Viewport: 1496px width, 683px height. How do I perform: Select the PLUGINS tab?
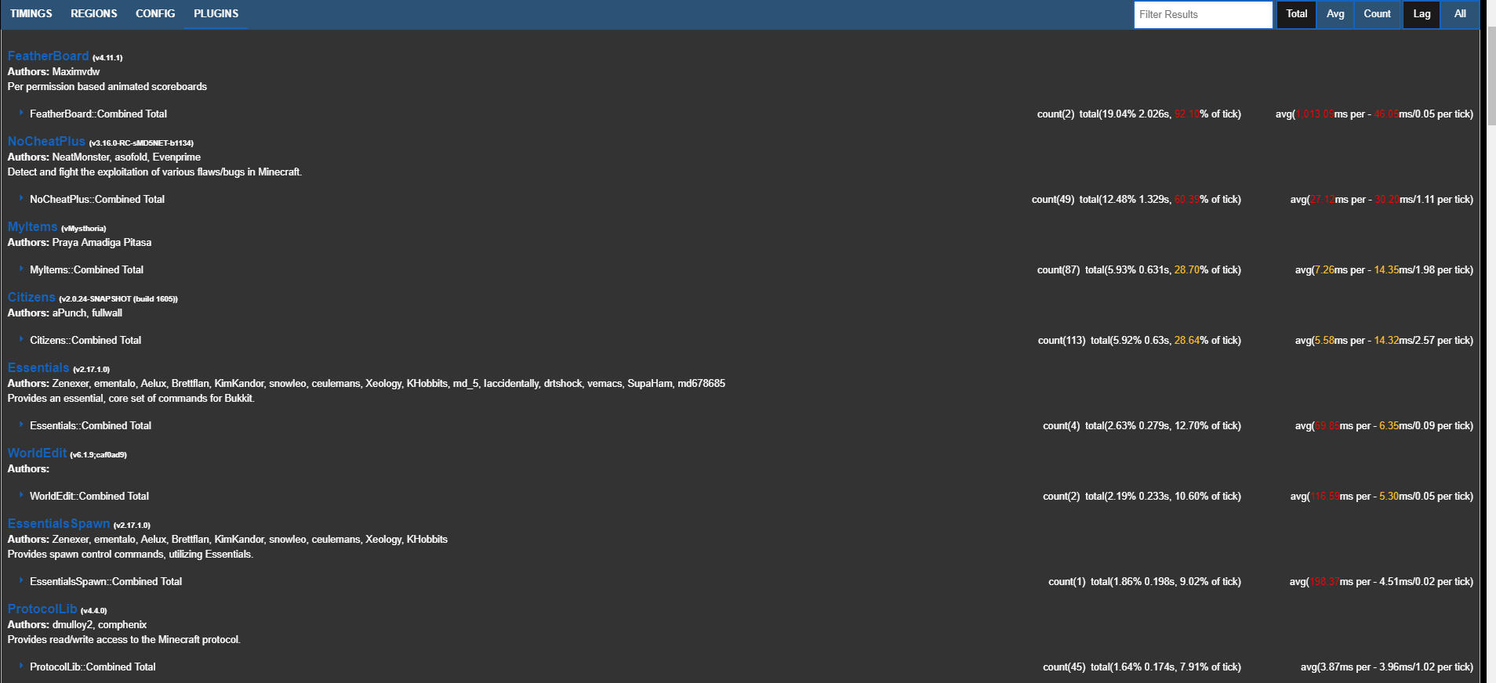(216, 14)
